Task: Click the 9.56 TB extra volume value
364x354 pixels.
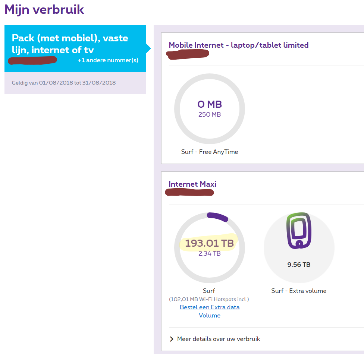Action: click(x=299, y=265)
